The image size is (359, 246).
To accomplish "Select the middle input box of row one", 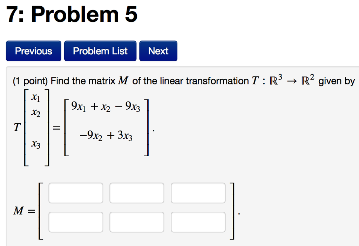I will tap(137, 193).
